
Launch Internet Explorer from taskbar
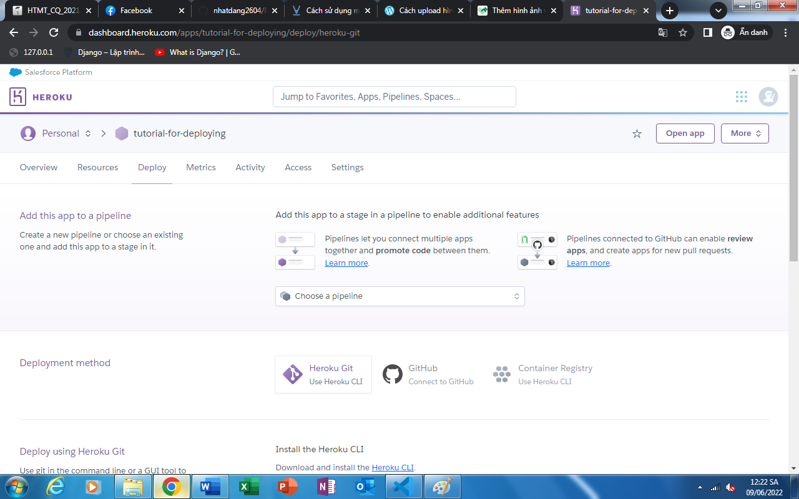click(x=56, y=487)
